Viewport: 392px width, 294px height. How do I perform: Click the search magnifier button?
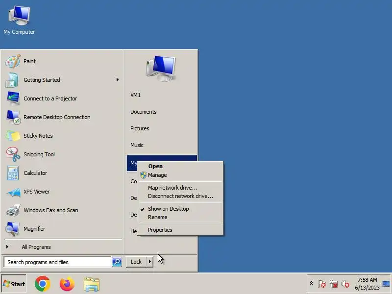point(117,262)
